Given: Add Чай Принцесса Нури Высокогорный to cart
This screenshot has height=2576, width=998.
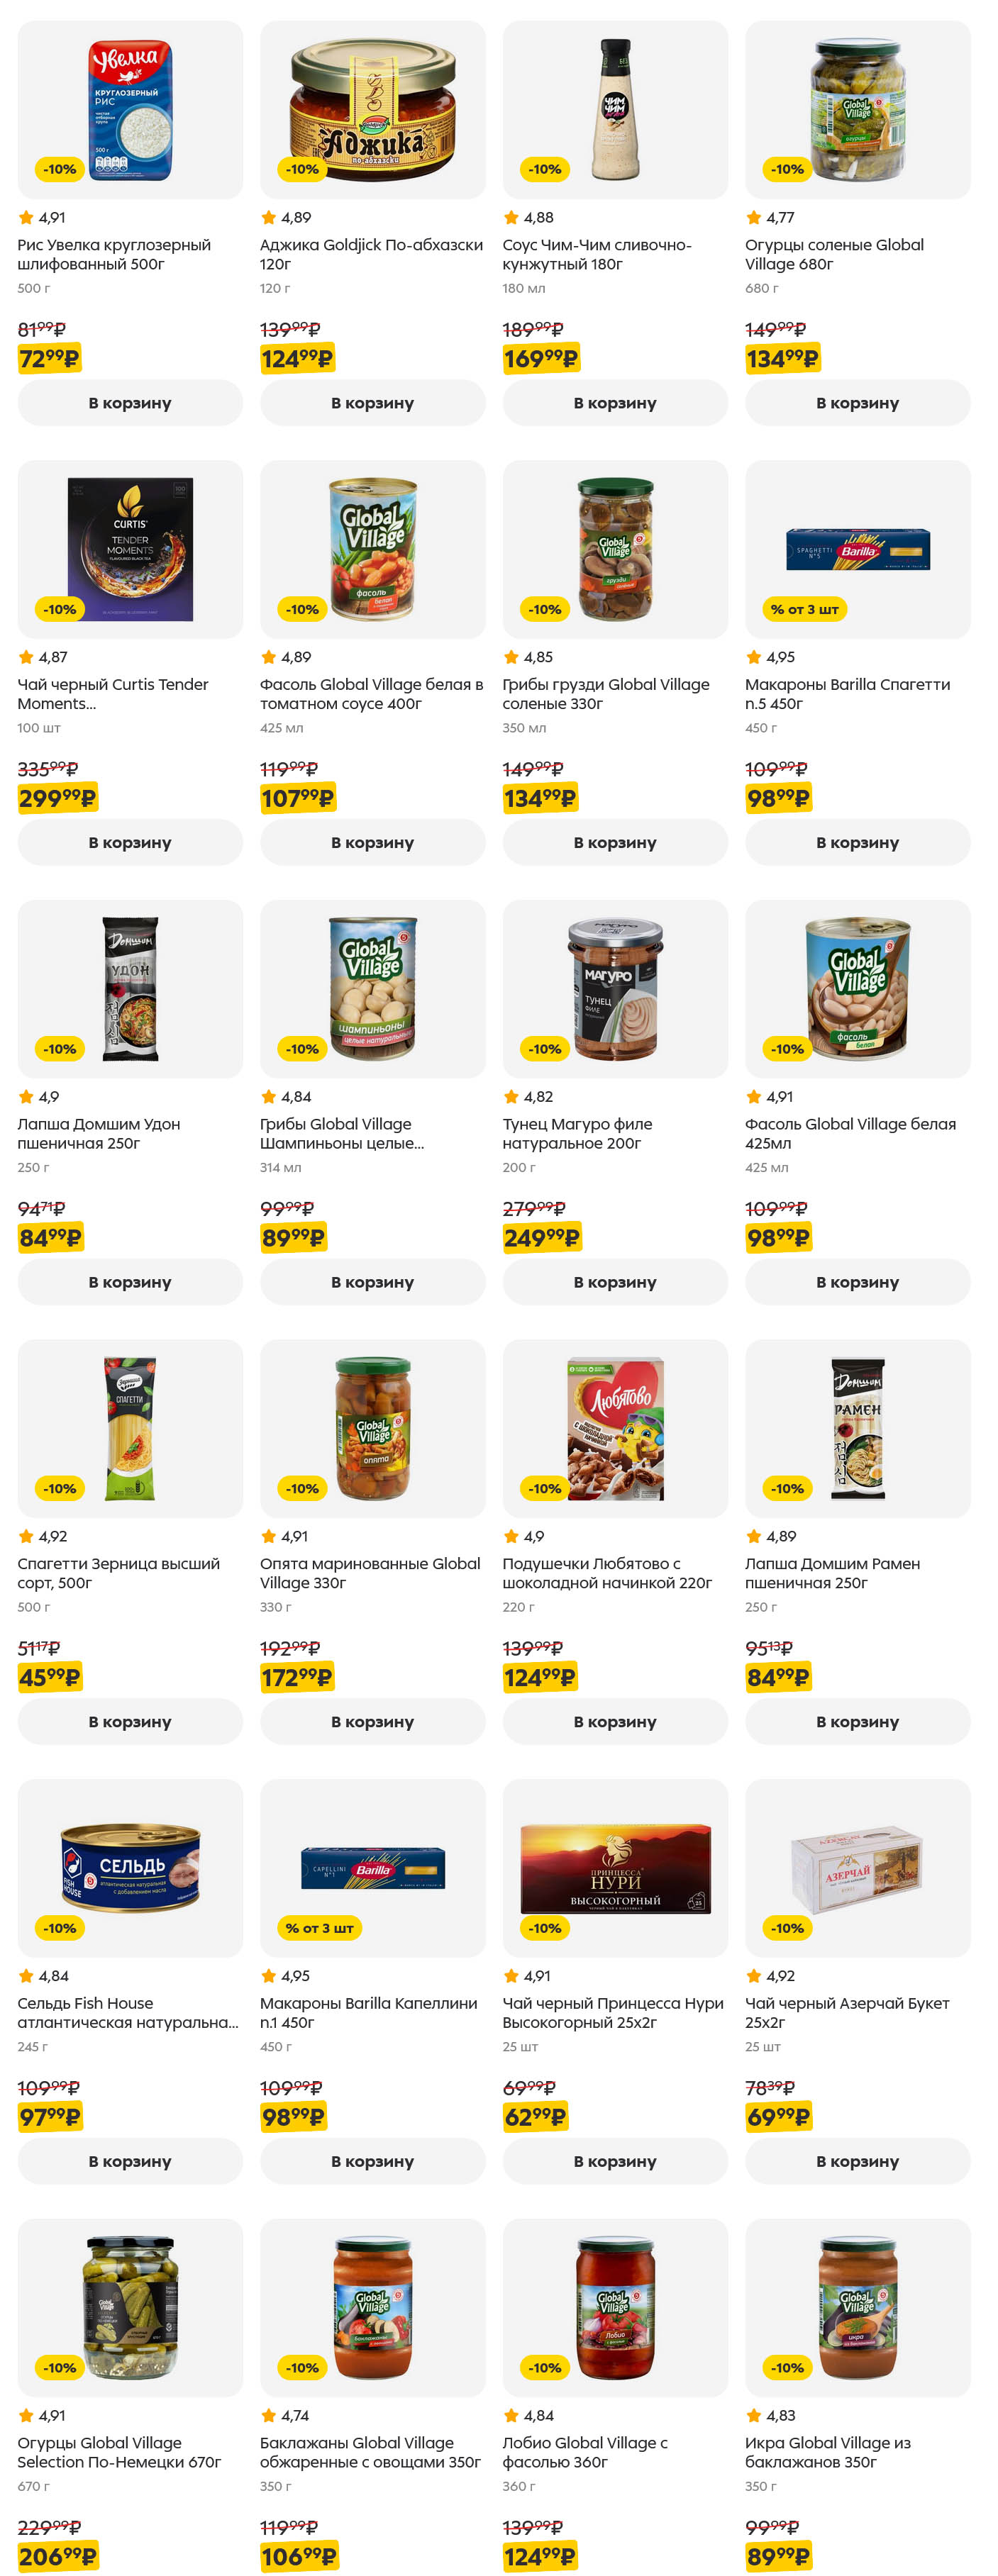Looking at the screenshot, I should click(614, 2161).
